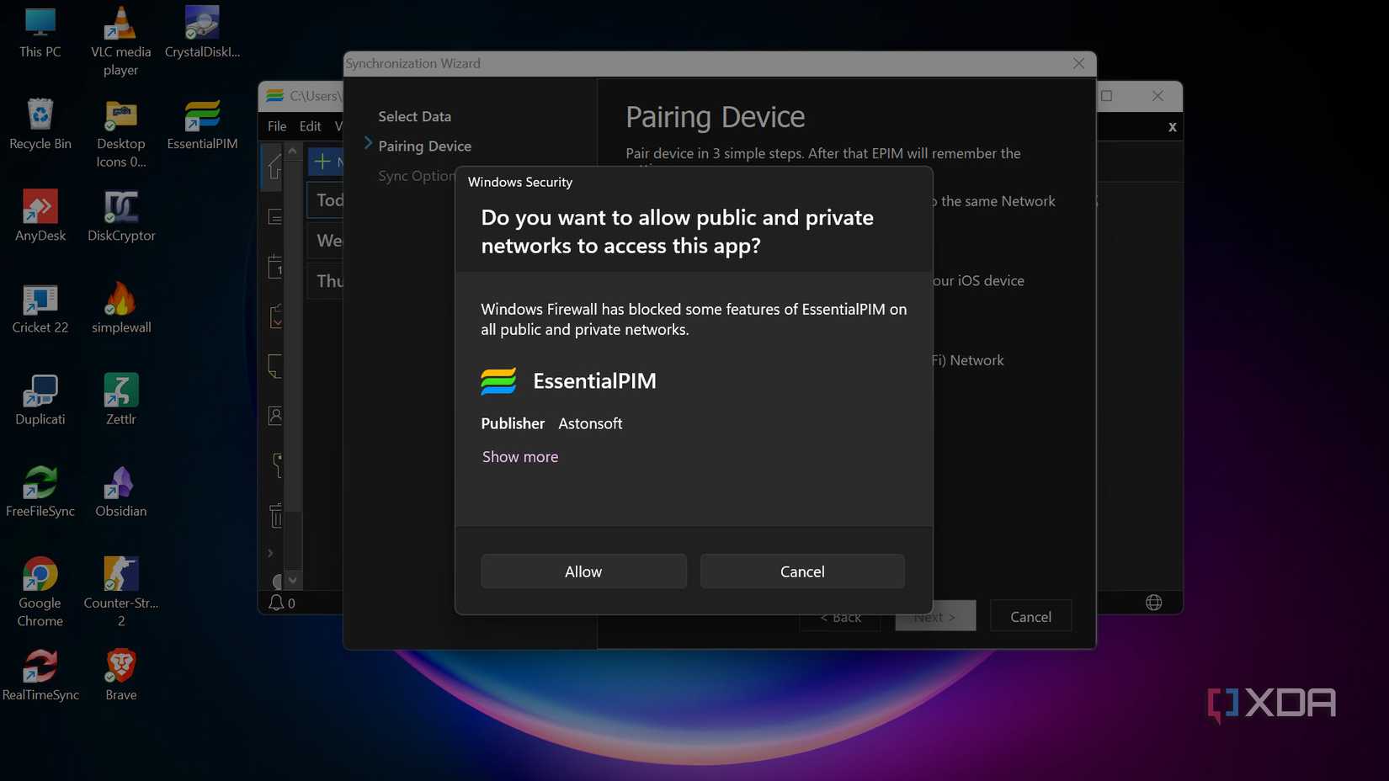Launch Cricket 22 game shortcut

click(x=40, y=309)
